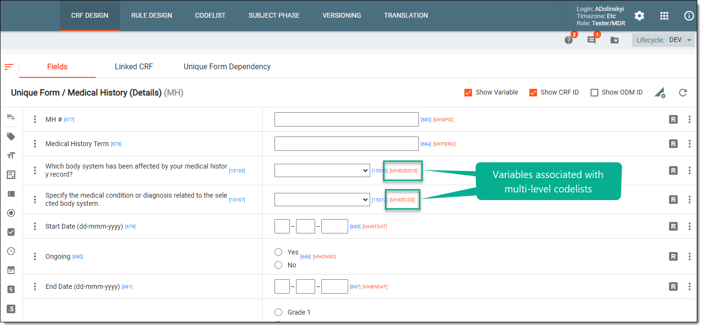Click the [MHSTDAT] variable label
The width and height of the screenshot is (703, 328).
[x=375, y=227]
